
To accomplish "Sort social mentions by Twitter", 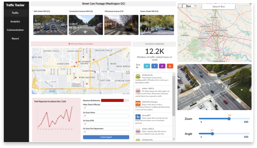I will 147,66.
